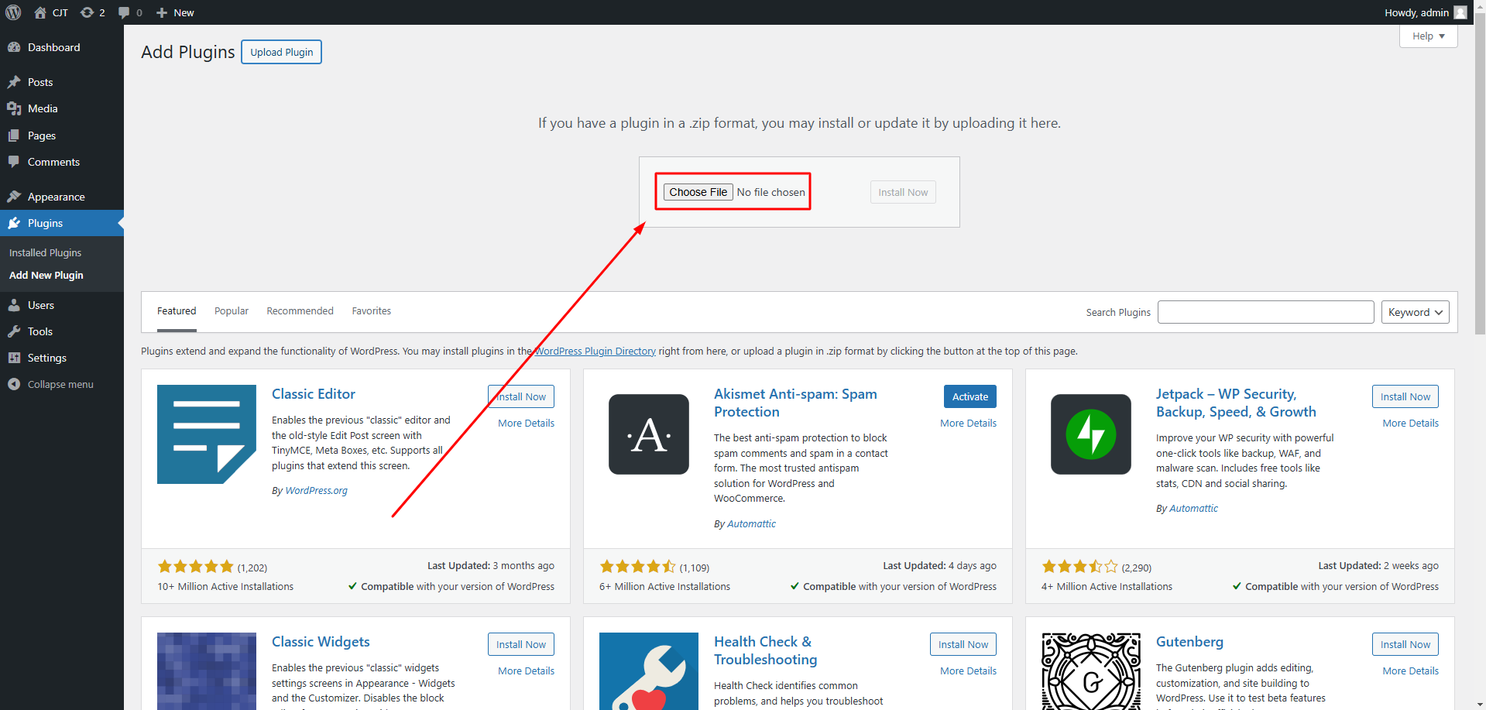
Task: Switch to the Popular plugins tab
Action: pos(232,310)
